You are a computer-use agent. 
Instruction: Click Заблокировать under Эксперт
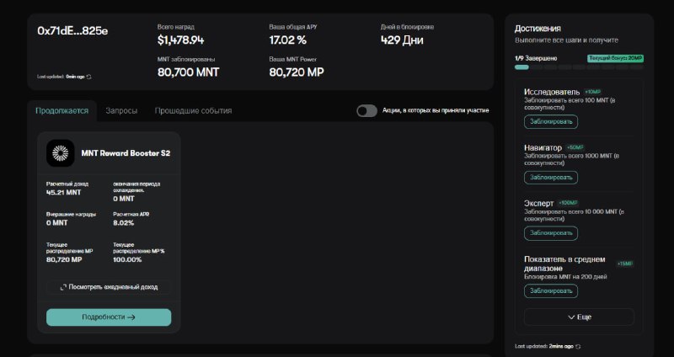click(551, 233)
